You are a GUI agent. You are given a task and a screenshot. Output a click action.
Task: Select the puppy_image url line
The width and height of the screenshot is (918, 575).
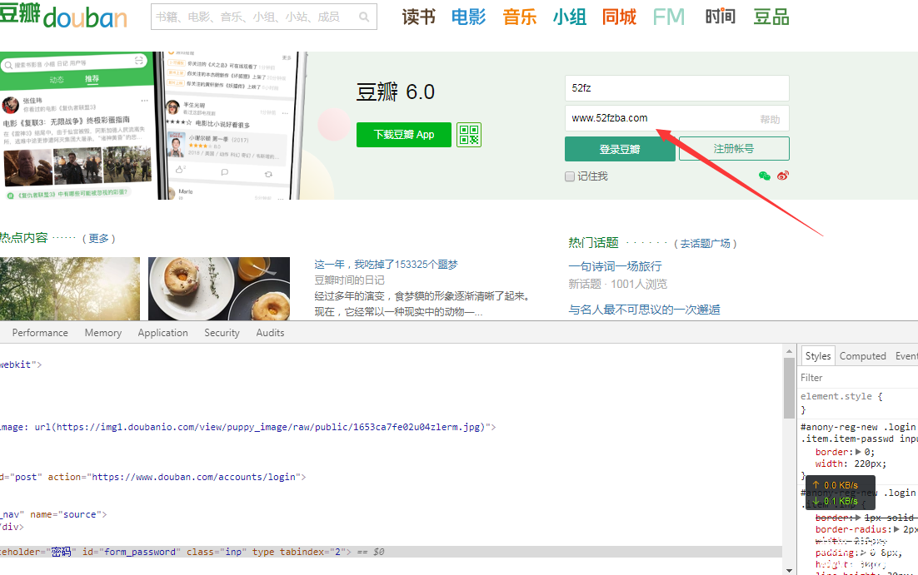247,427
